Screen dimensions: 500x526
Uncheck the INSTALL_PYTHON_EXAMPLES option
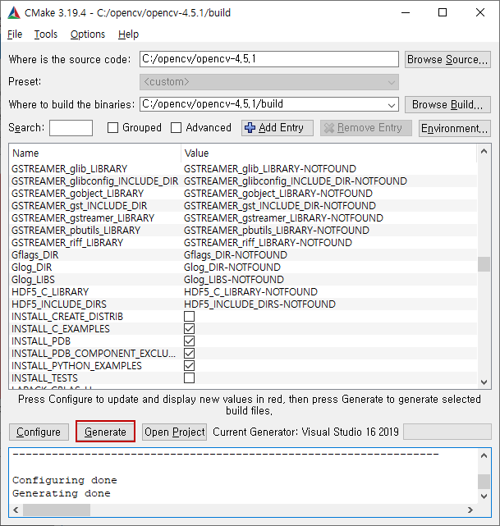coord(190,366)
